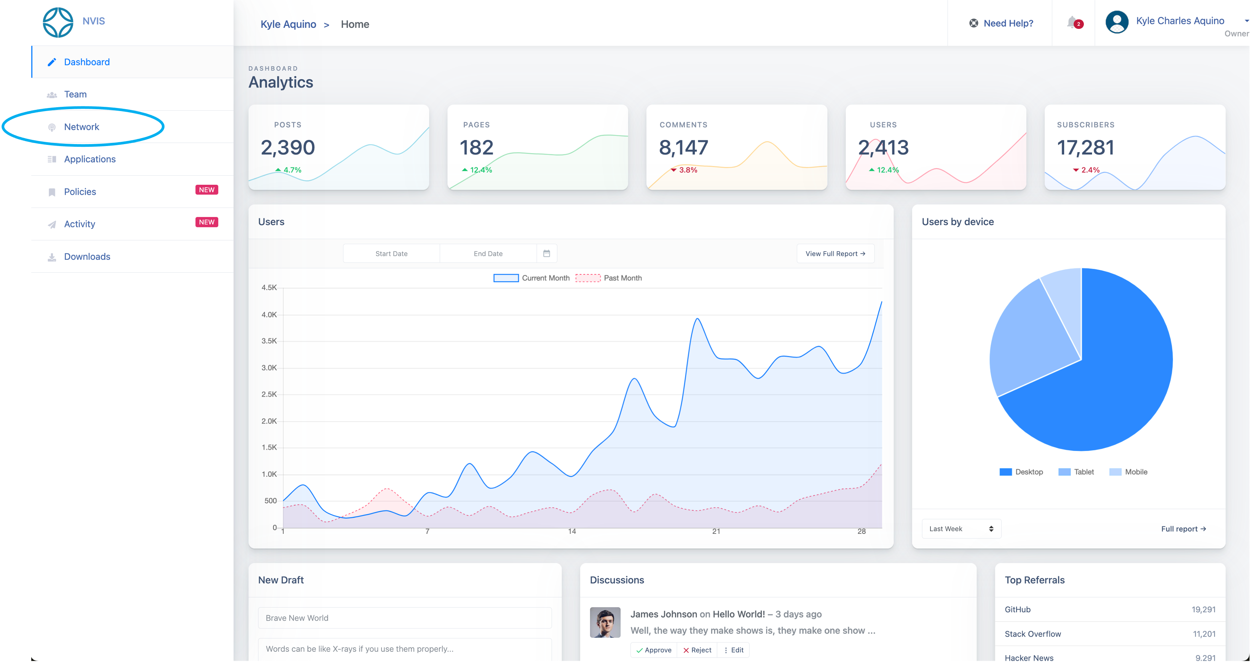Click the Team people icon
This screenshot has width=1251, height=662.
click(52, 95)
